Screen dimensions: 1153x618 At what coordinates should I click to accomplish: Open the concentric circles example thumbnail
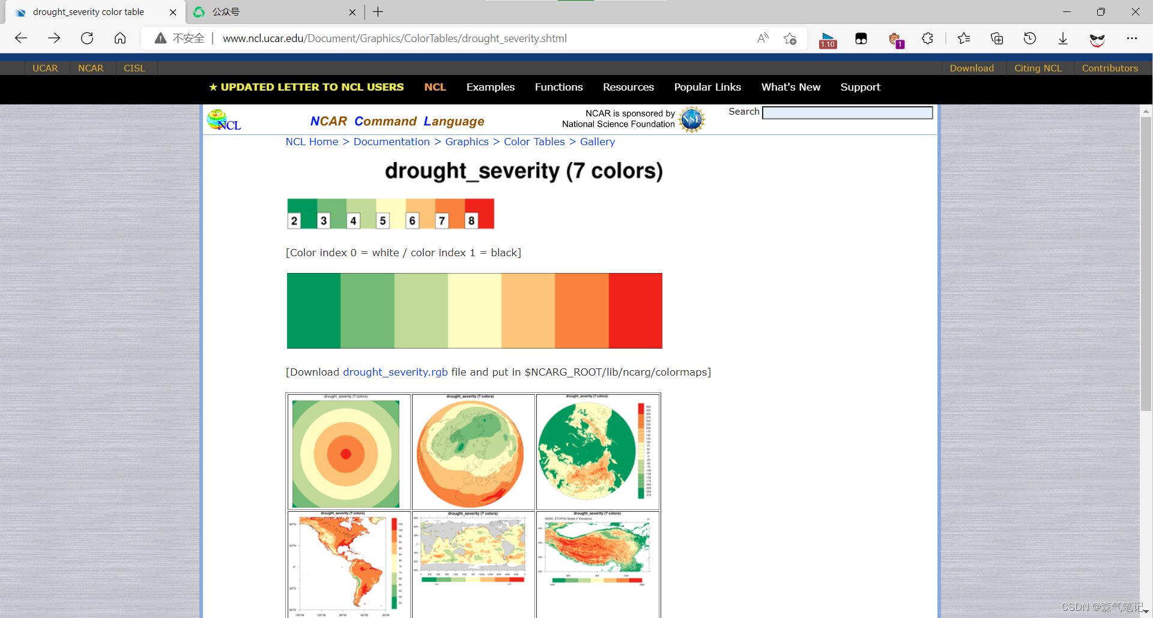pos(349,452)
